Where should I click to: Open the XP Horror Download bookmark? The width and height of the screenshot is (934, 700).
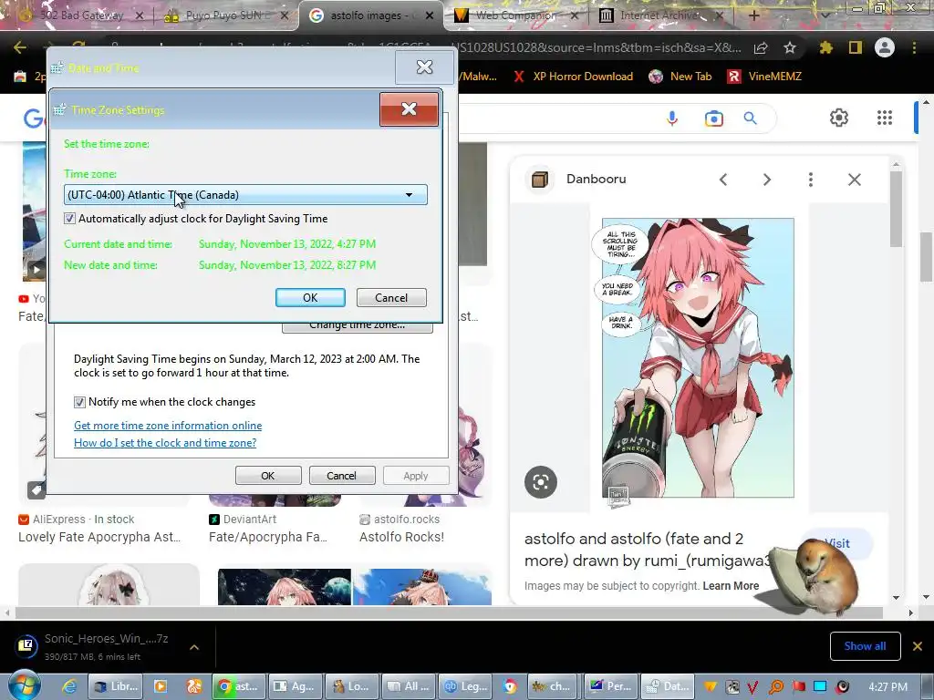575,77
